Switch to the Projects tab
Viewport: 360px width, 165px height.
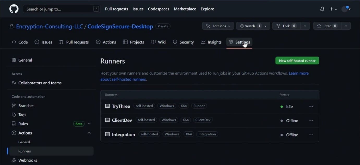133,42
